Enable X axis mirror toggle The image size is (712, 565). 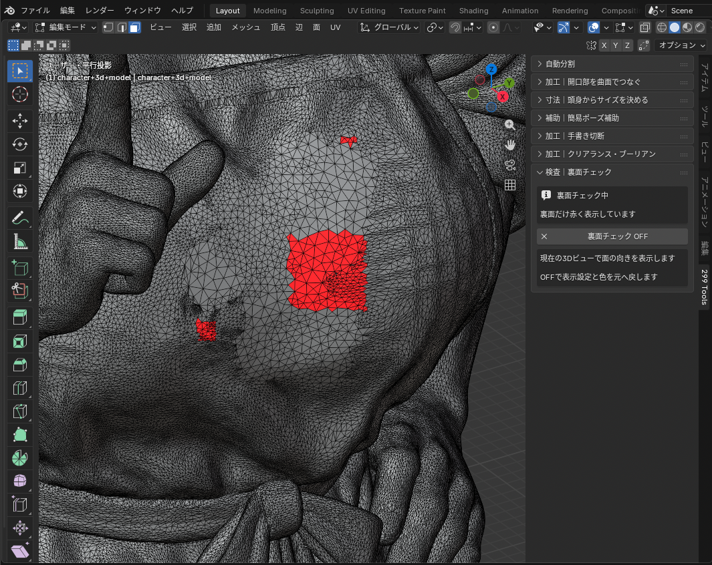click(604, 45)
